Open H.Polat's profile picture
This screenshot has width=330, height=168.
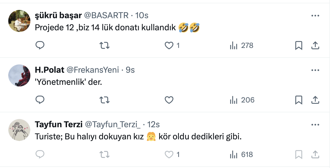tap(19, 75)
